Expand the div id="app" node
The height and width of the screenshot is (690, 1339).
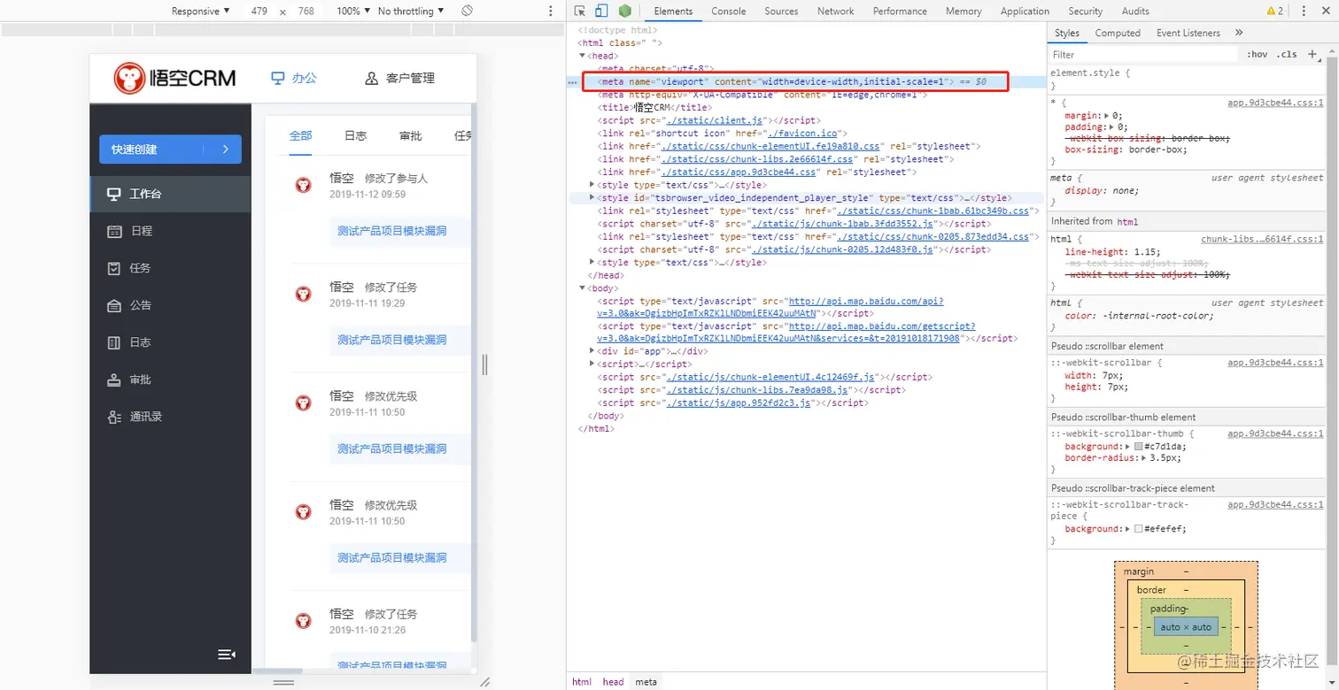point(592,351)
